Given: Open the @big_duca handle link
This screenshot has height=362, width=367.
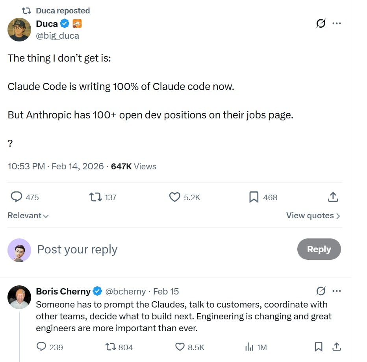Looking at the screenshot, I should [57, 36].
